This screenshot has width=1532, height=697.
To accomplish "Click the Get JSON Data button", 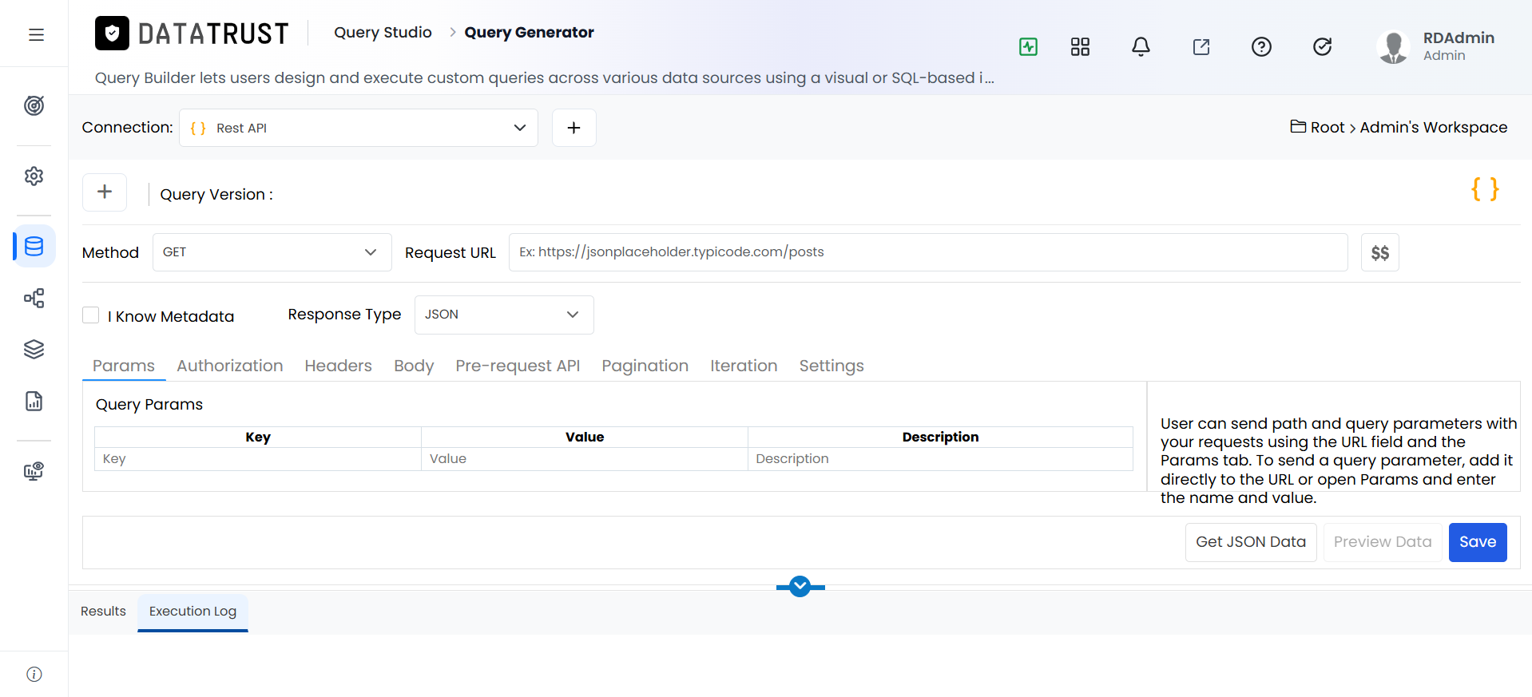I will click(x=1251, y=542).
